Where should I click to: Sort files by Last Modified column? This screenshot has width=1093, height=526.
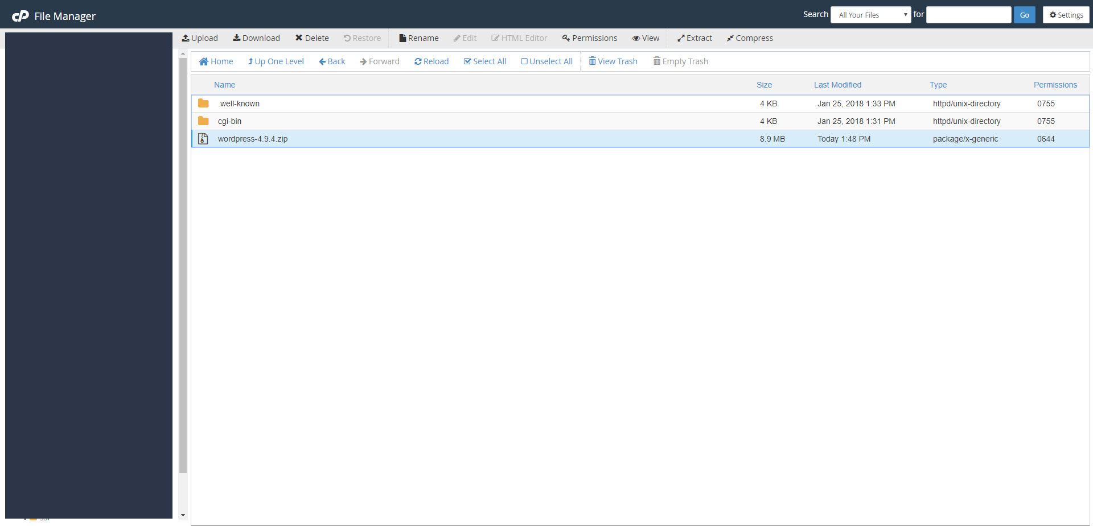point(837,85)
